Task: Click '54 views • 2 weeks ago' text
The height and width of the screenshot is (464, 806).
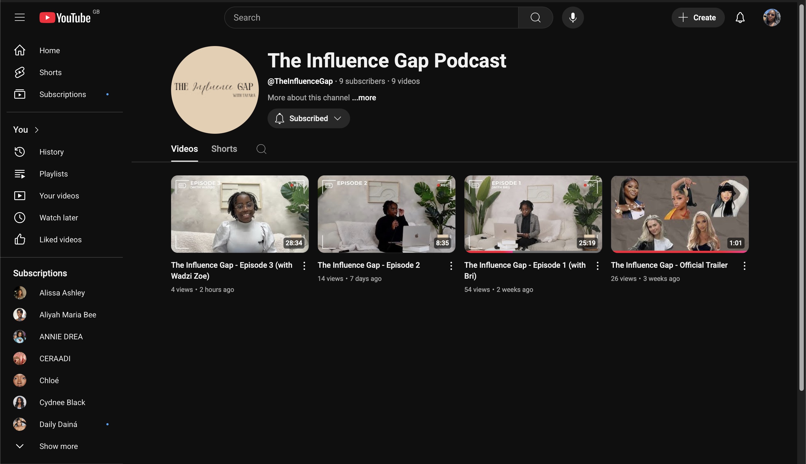Action: pyautogui.click(x=498, y=289)
